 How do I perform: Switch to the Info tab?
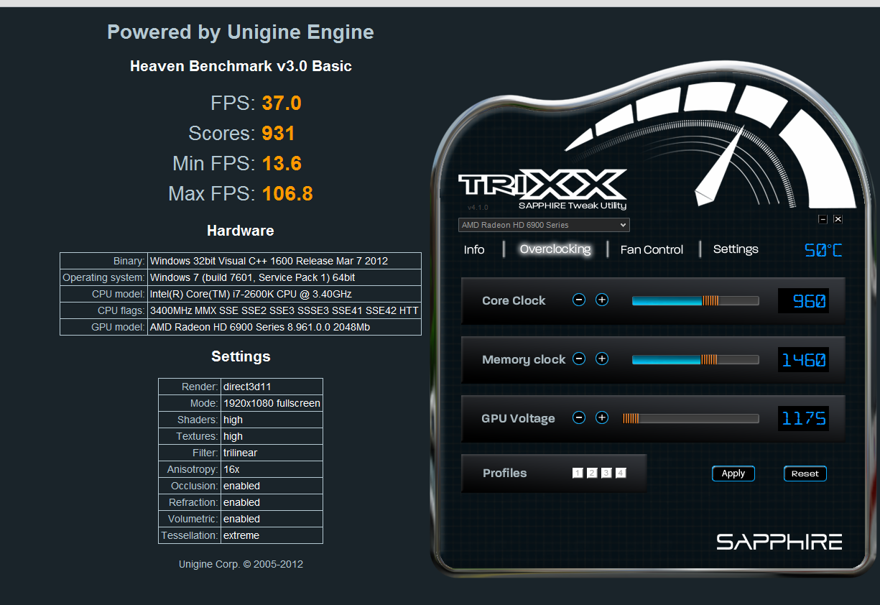474,249
